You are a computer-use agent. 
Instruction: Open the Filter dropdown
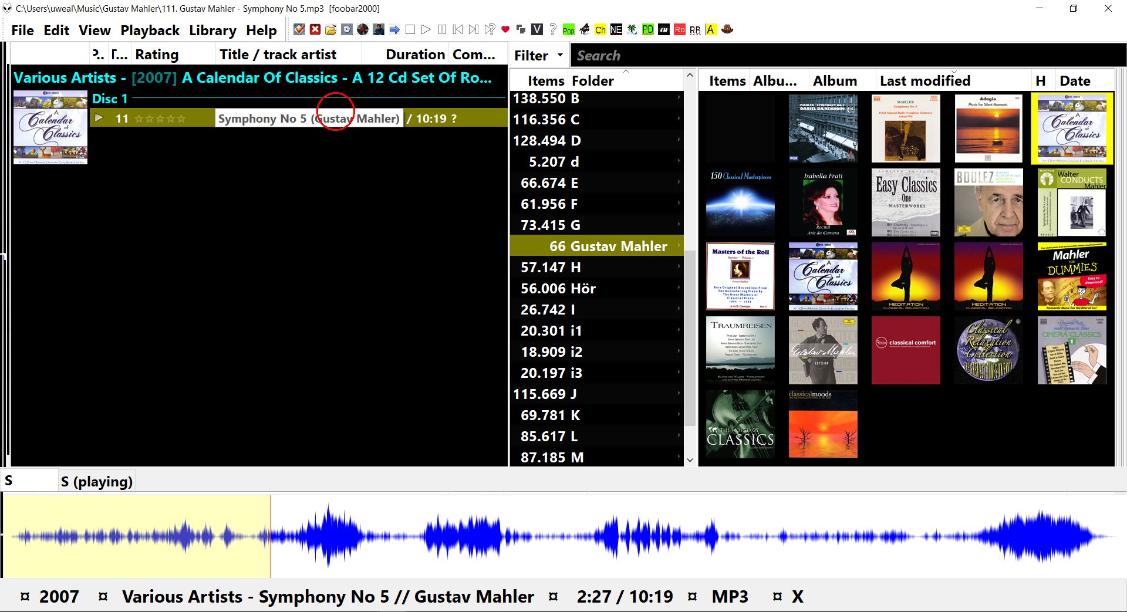coord(538,55)
